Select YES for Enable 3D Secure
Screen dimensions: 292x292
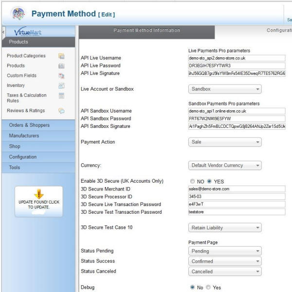(209, 181)
